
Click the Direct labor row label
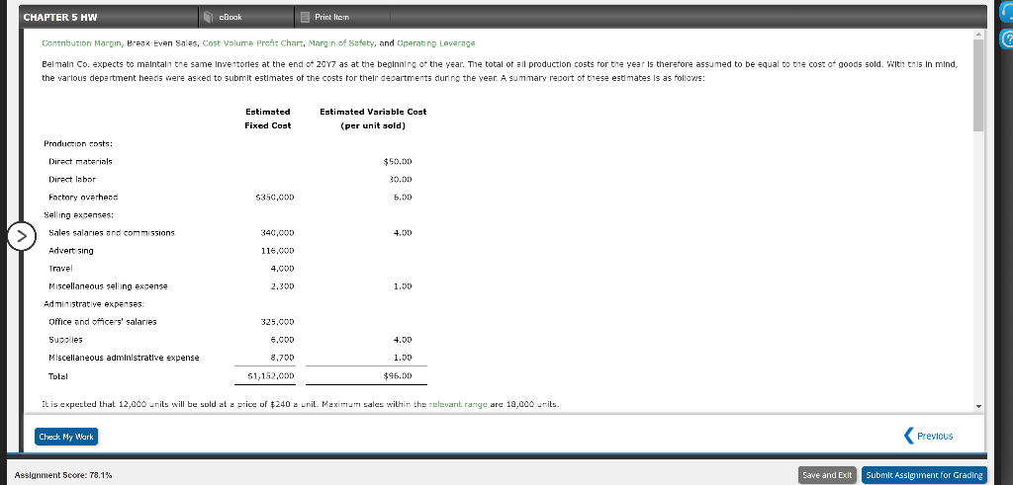point(72,180)
